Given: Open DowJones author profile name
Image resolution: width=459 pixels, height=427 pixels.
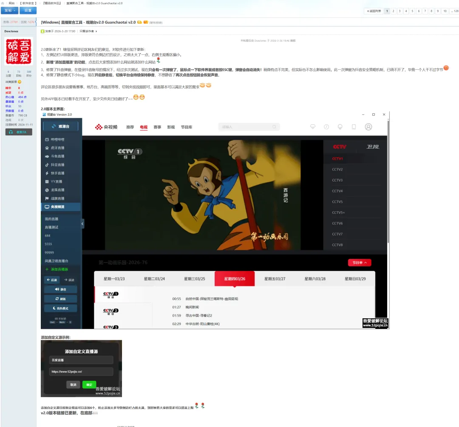Looking at the screenshot, I should [11, 31].
